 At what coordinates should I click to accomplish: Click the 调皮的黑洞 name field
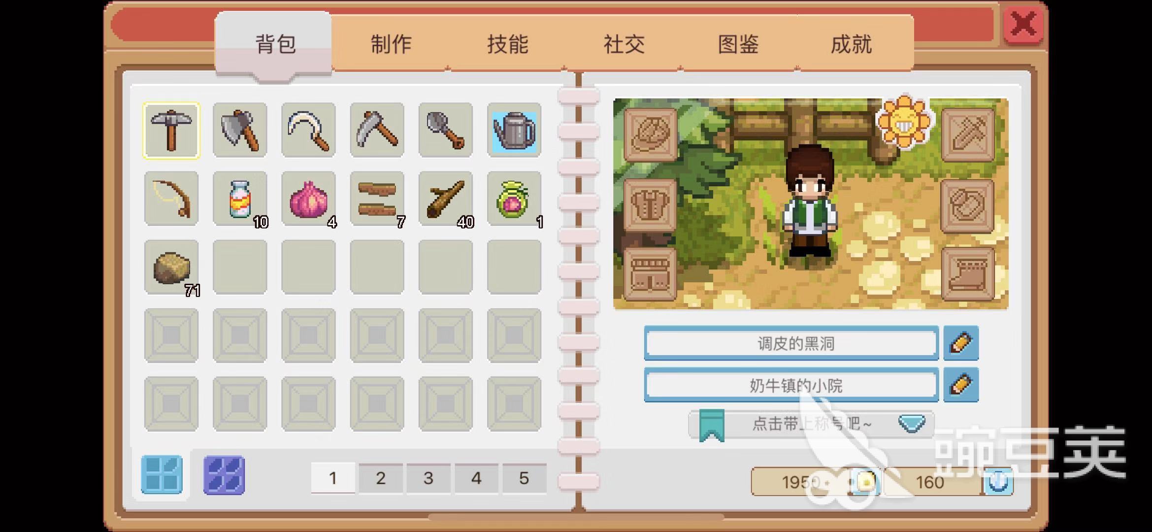[x=791, y=343]
